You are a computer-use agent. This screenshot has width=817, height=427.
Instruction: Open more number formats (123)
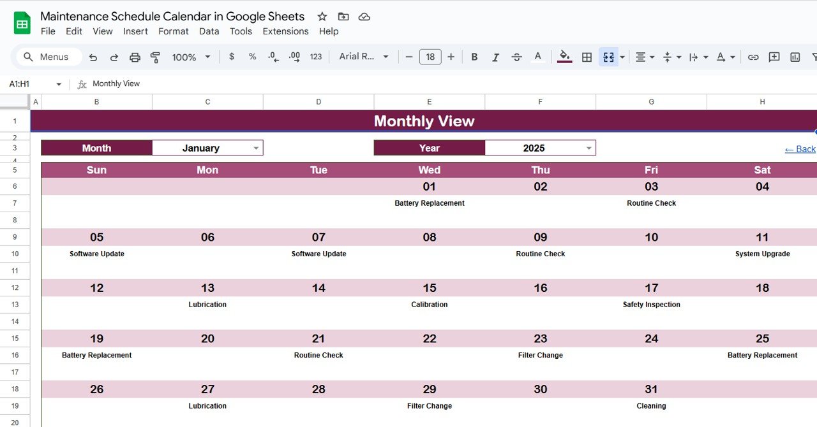click(x=316, y=57)
